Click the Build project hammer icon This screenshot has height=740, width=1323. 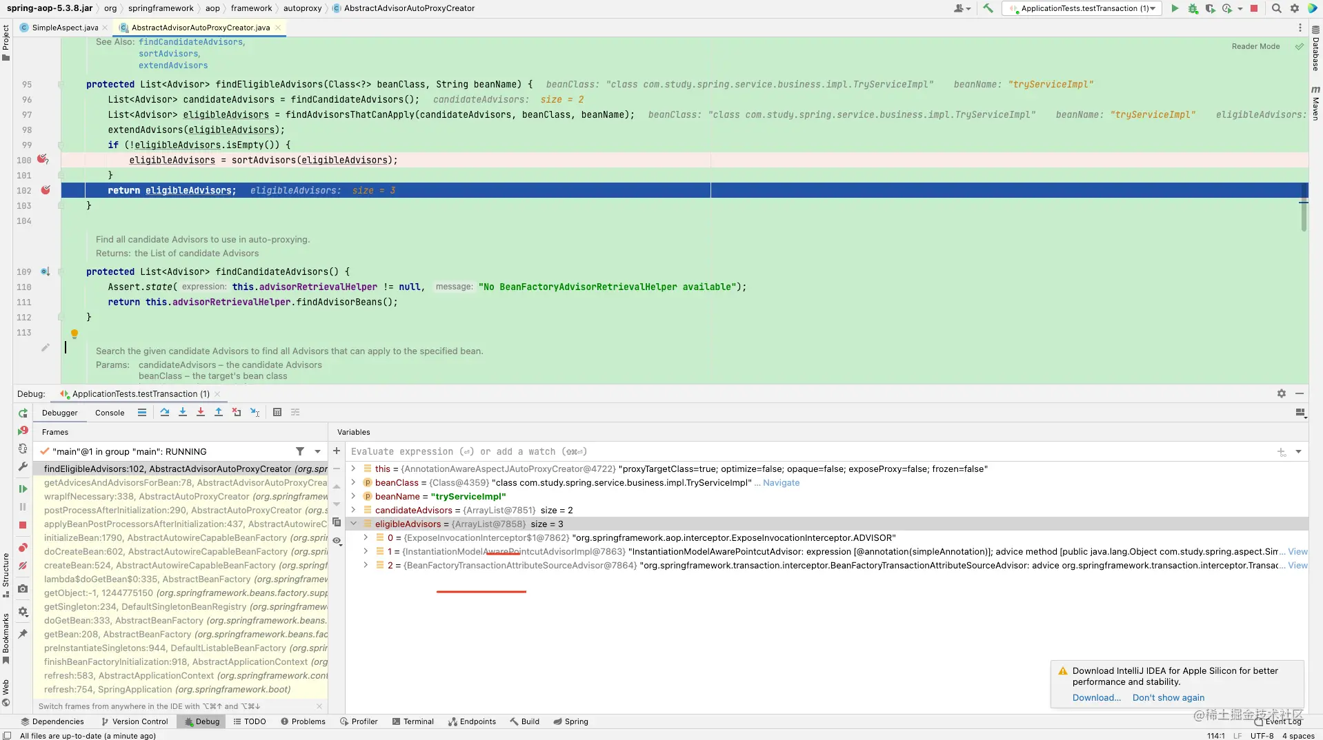pos(988,8)
